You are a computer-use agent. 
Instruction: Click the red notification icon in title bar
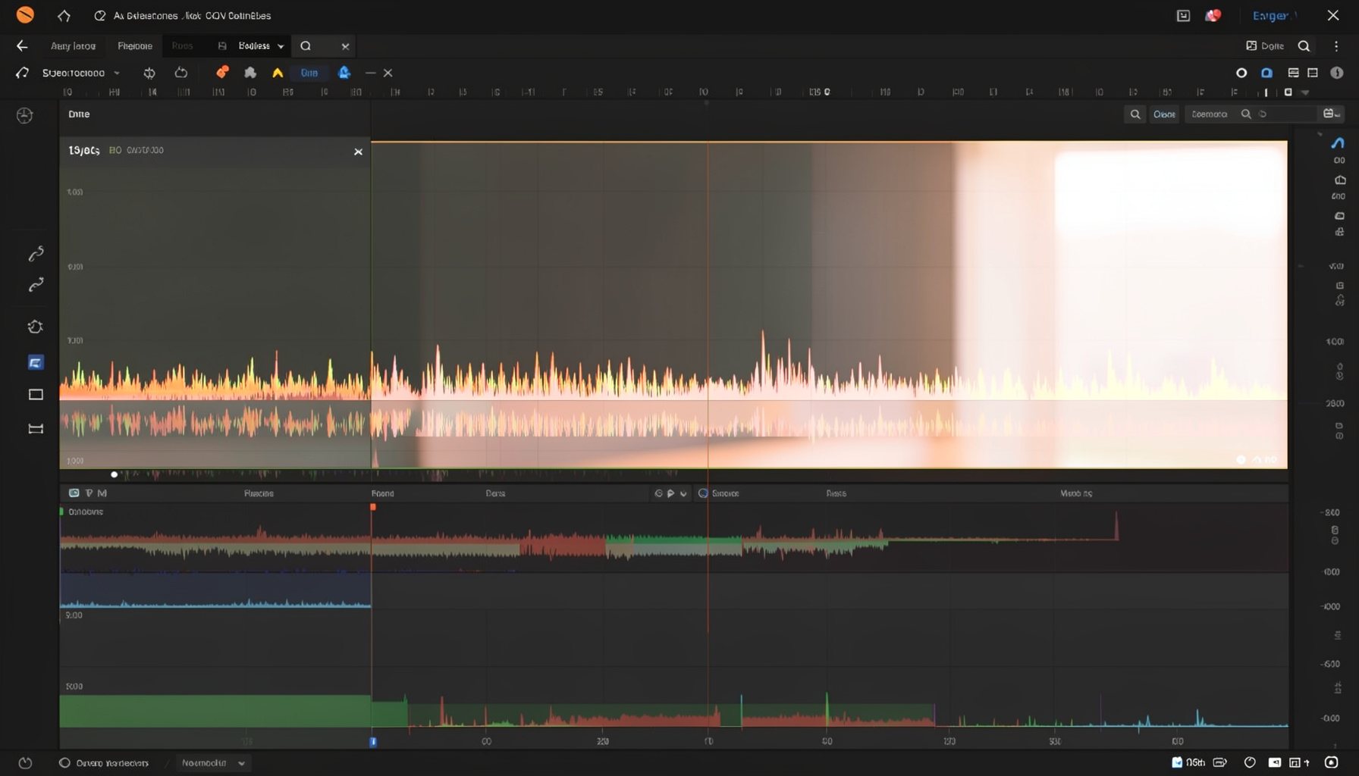(x=1213, y=15)
